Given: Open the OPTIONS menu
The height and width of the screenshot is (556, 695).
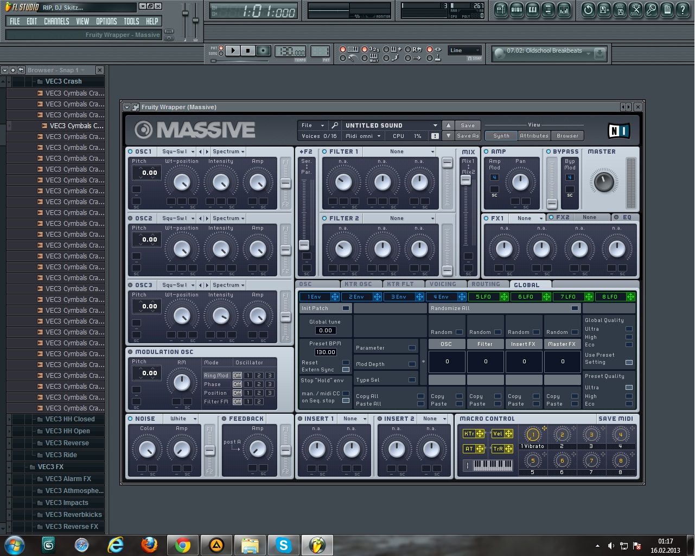Looking at the screenshot, I should click(106, 21).
